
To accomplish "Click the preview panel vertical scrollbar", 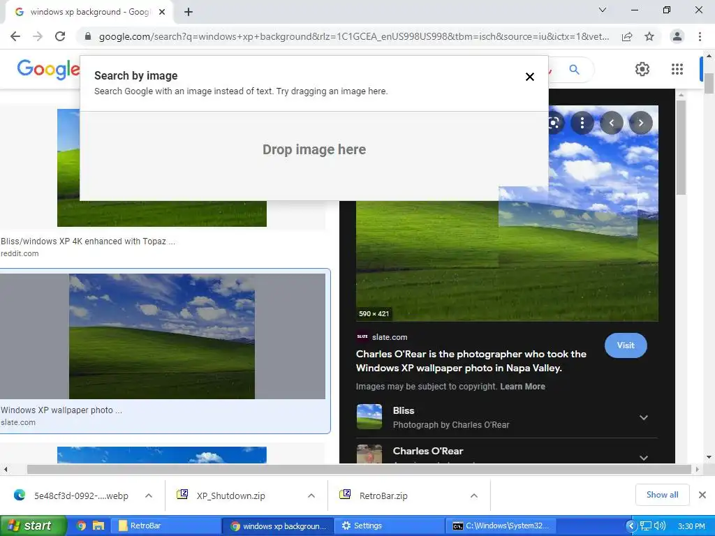I will tap(681, 147).
